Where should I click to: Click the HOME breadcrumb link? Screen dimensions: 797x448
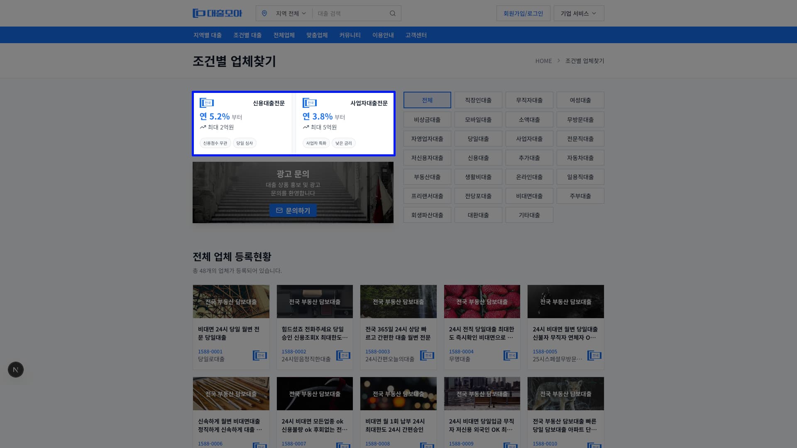(x=543, y=61)
